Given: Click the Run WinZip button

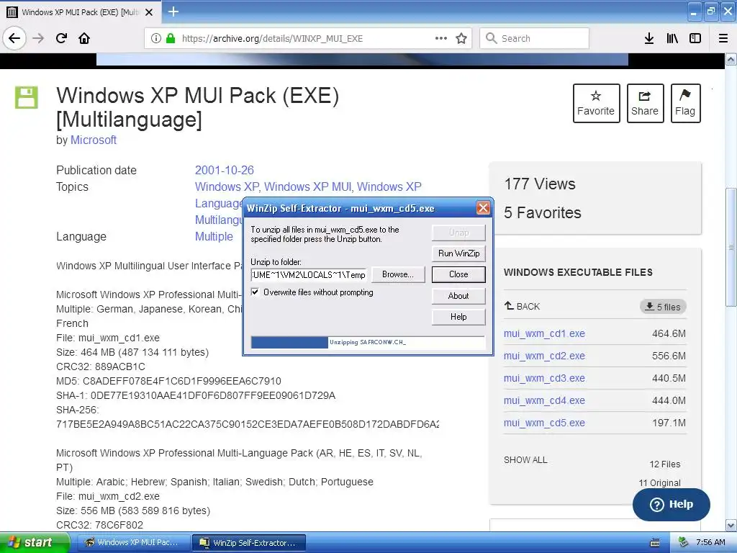Looking at the screenshot, I should point(458,253).
